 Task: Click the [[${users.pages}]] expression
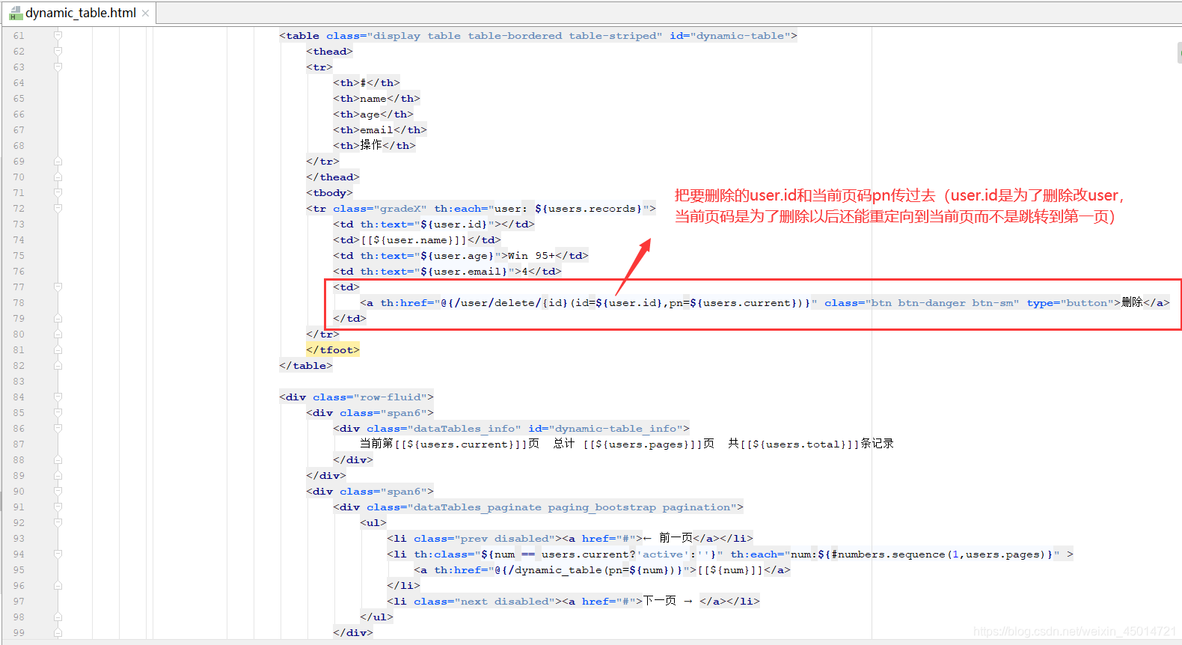pos(643,444)
